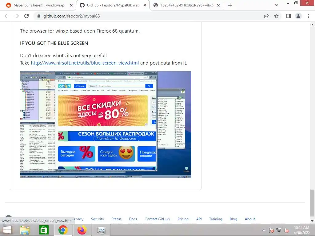315x236 pixels.
Task: Open the Security footer link
Action: (98, 219)
